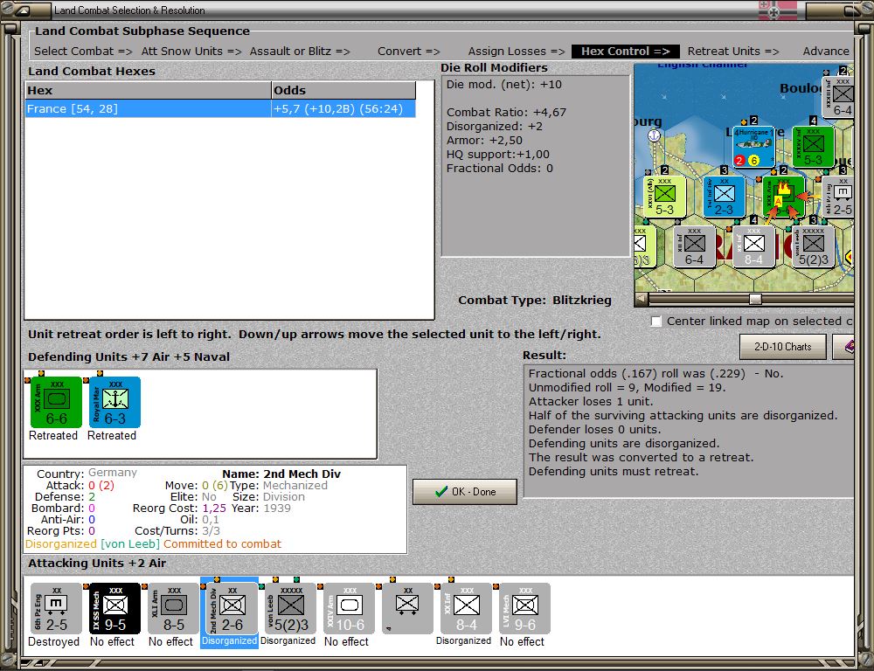Open the 2-D-10 Charts

tap(782, 347)
